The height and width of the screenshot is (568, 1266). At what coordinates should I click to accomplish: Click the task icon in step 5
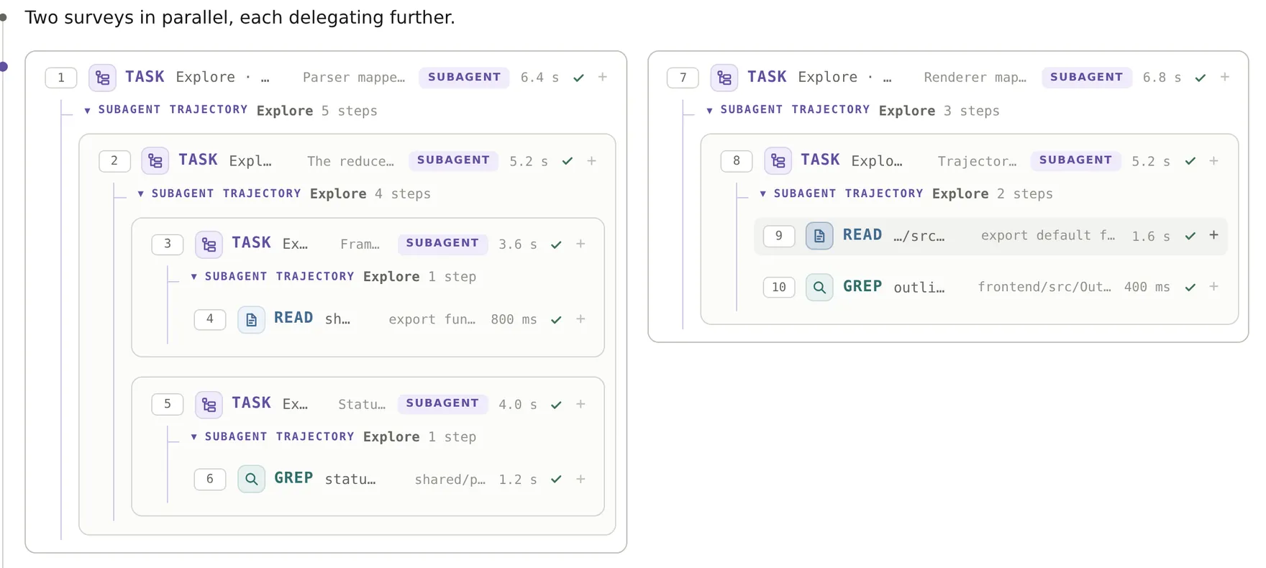click(x=209, y=404)
